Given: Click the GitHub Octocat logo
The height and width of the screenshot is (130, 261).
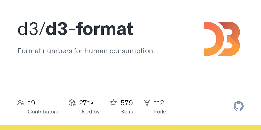Looking at the screenshot, I should (x=239, y=106).
